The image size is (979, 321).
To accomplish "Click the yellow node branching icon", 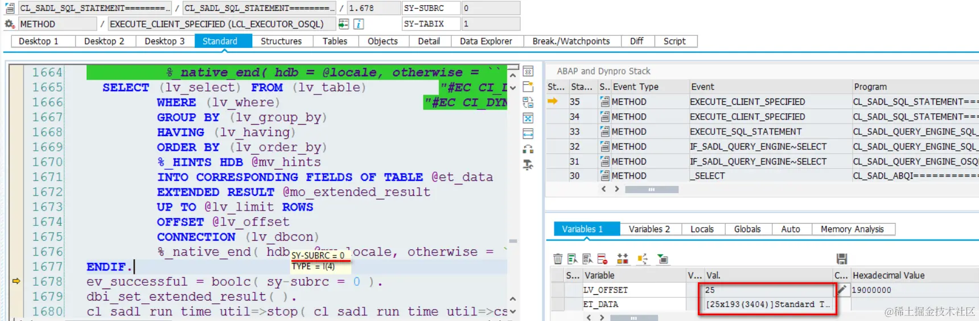I will pyautogui.click(x=643, y=259).
